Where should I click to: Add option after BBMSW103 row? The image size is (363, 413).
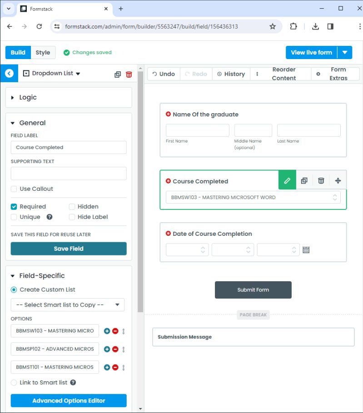coord(107,331)
